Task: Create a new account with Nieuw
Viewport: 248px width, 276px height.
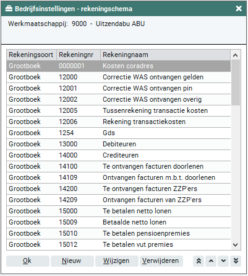Action: point(72,261)
